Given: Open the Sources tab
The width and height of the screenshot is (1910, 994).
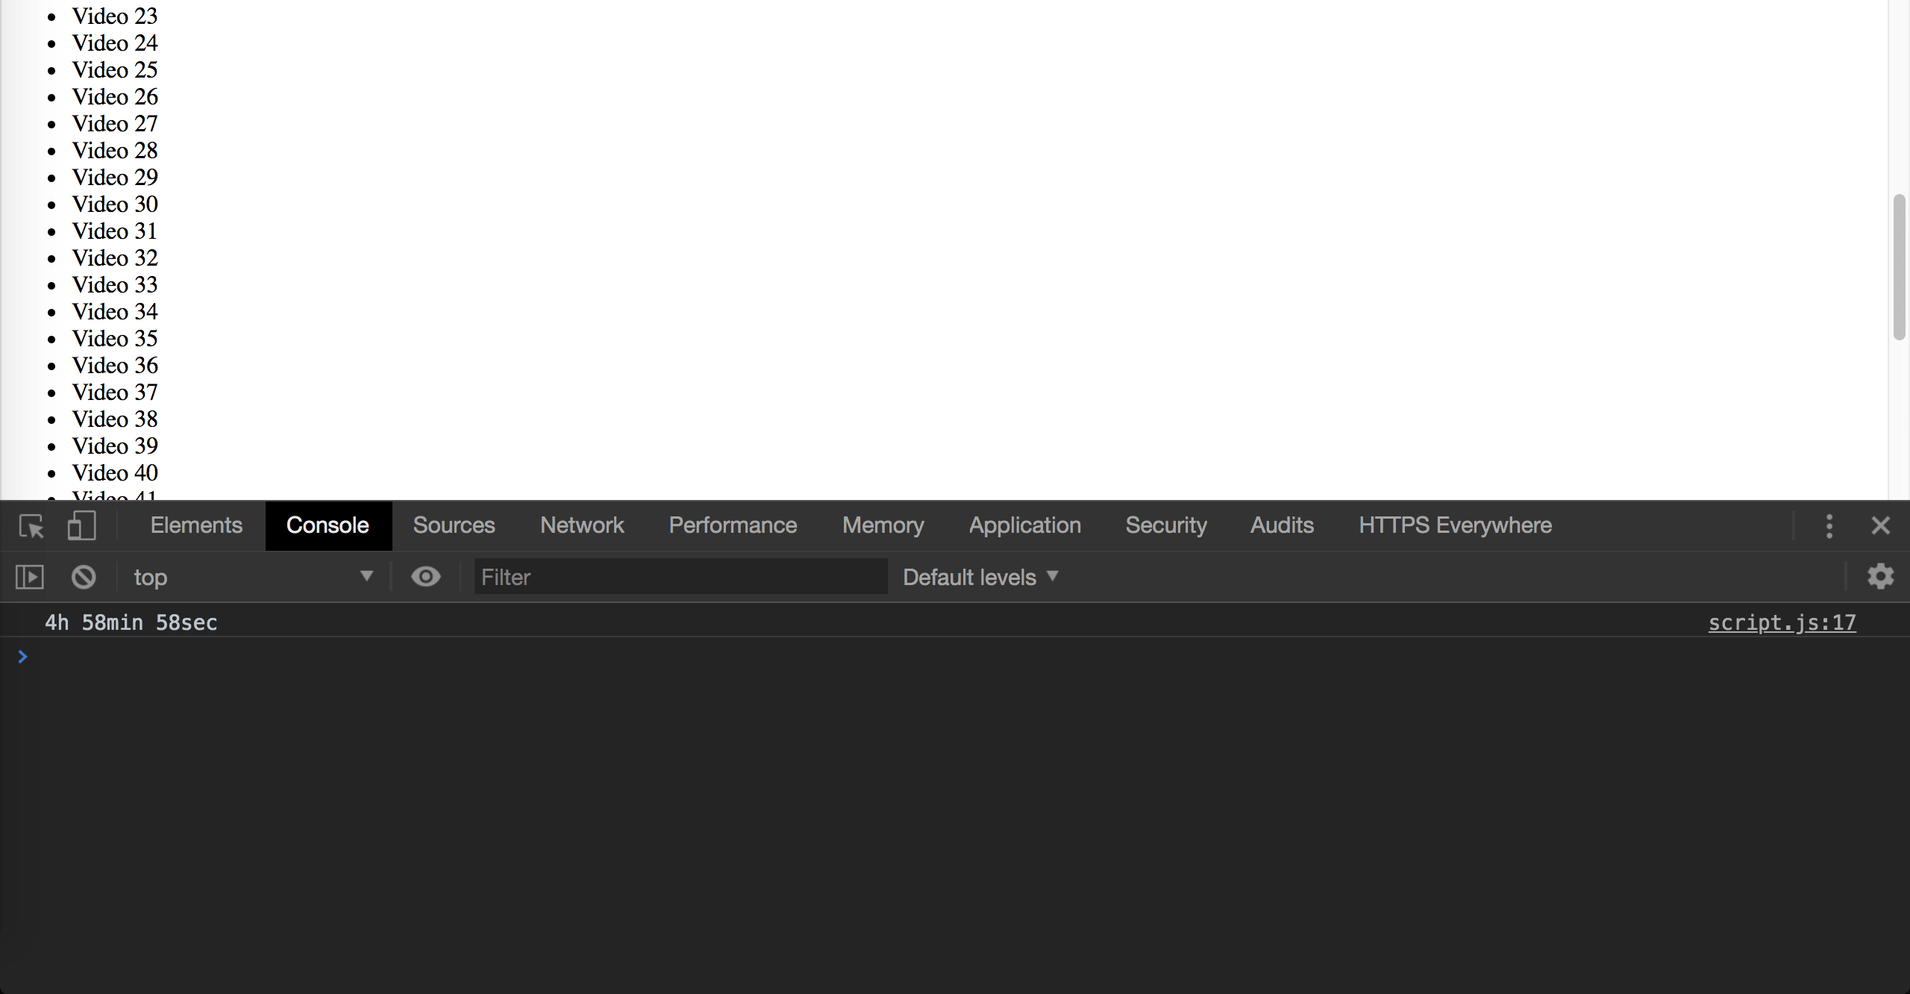Looking at the screenshot, I should coord(454,526).
